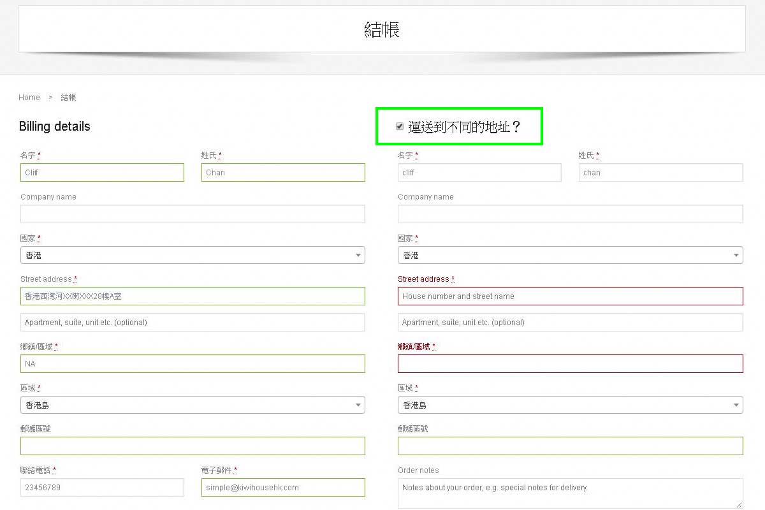Select the 電子郵件 email address field

(x=283, y=487)
